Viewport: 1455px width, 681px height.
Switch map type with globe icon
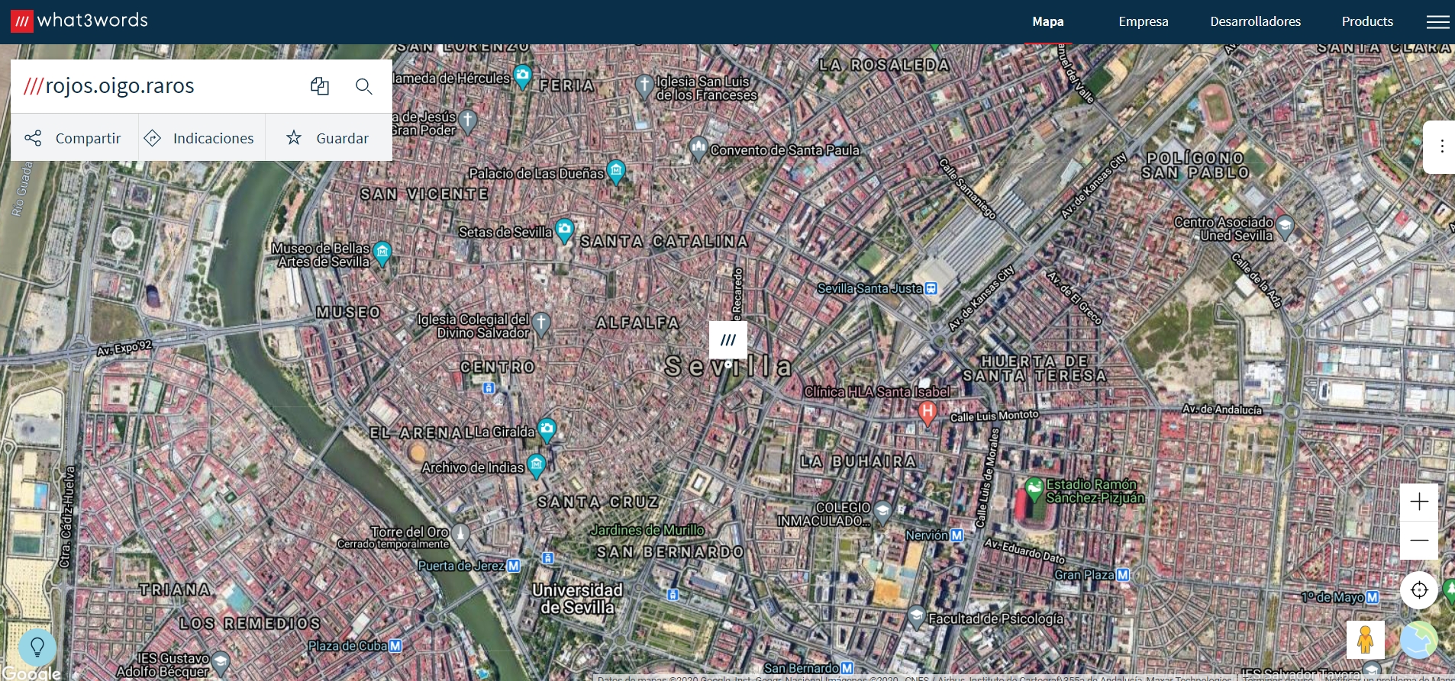pyautogui.click(x=1418, y=639)
